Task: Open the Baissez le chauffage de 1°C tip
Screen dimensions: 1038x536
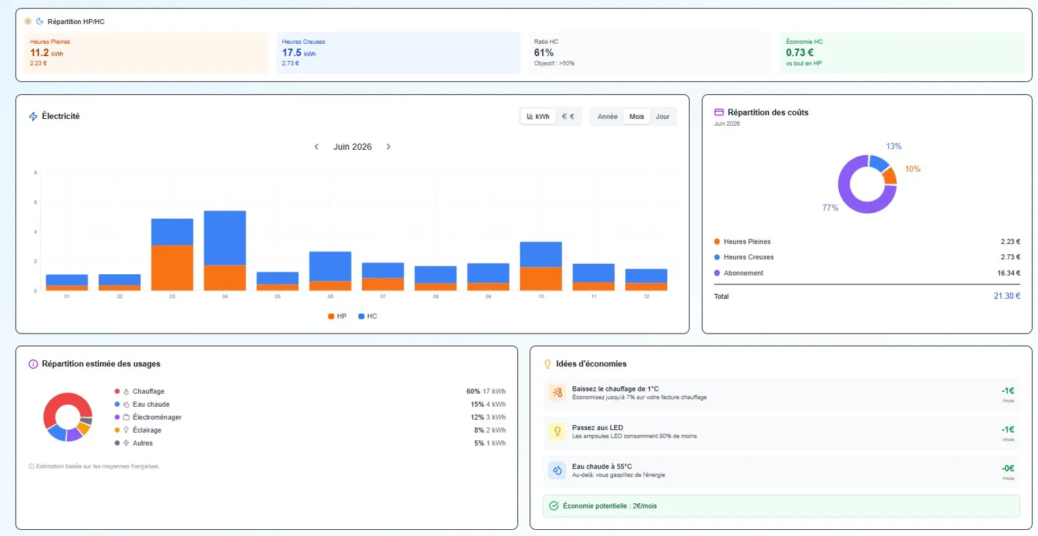Action: [781, 393]
